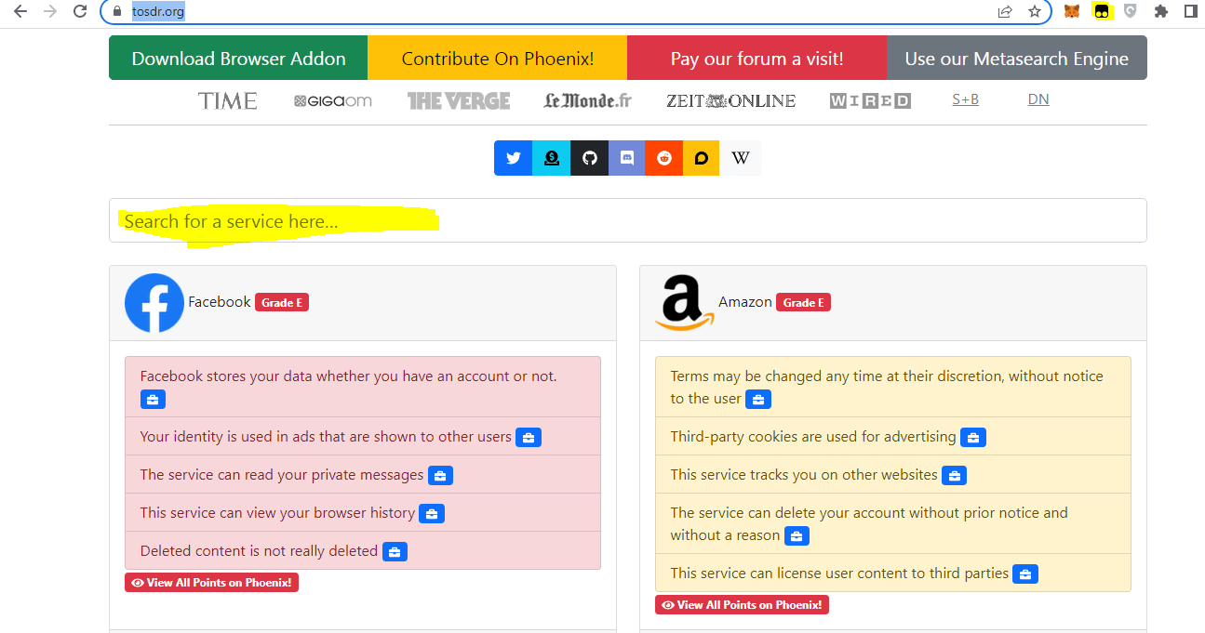
Task: Bookmark this page with the star icon
Action: [x=1034, y=11]
